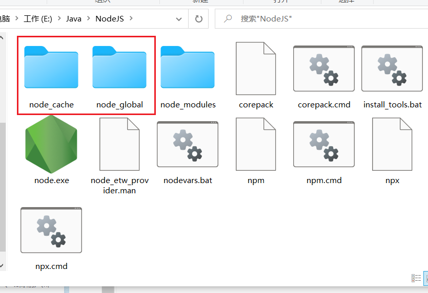Image resolution: width=428 pixels, height=293 pixels.
Task: Select the npx.cmd file icon
Action: (x=51, y=230)
